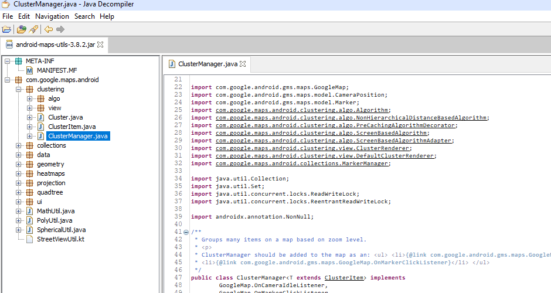The image size is (551, 293).
Task: Open the Help menu
Action: (x=107, y=16)
